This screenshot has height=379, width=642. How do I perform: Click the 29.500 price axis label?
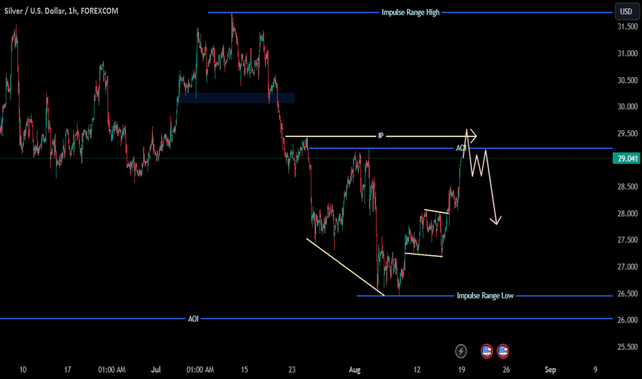pos(627,134)
